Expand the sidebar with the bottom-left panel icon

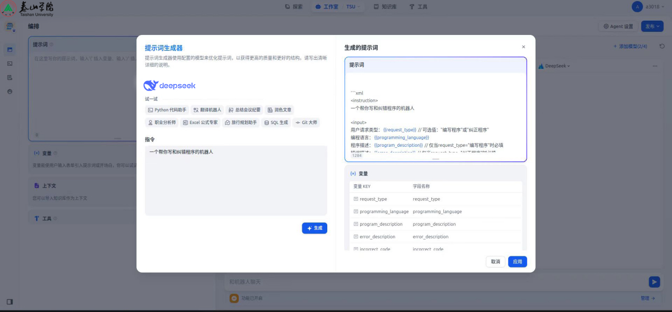point(10,302)
